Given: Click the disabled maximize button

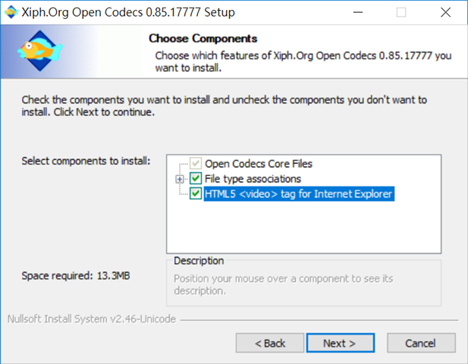Looking at the screenshot, I should [x=400, y=12].
